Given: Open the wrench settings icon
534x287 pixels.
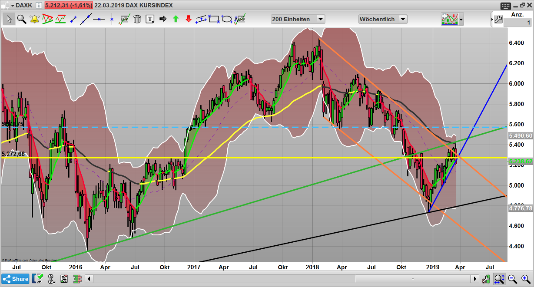Looking at the screenshot, I should pyautogui.click(x=498, y=19).
